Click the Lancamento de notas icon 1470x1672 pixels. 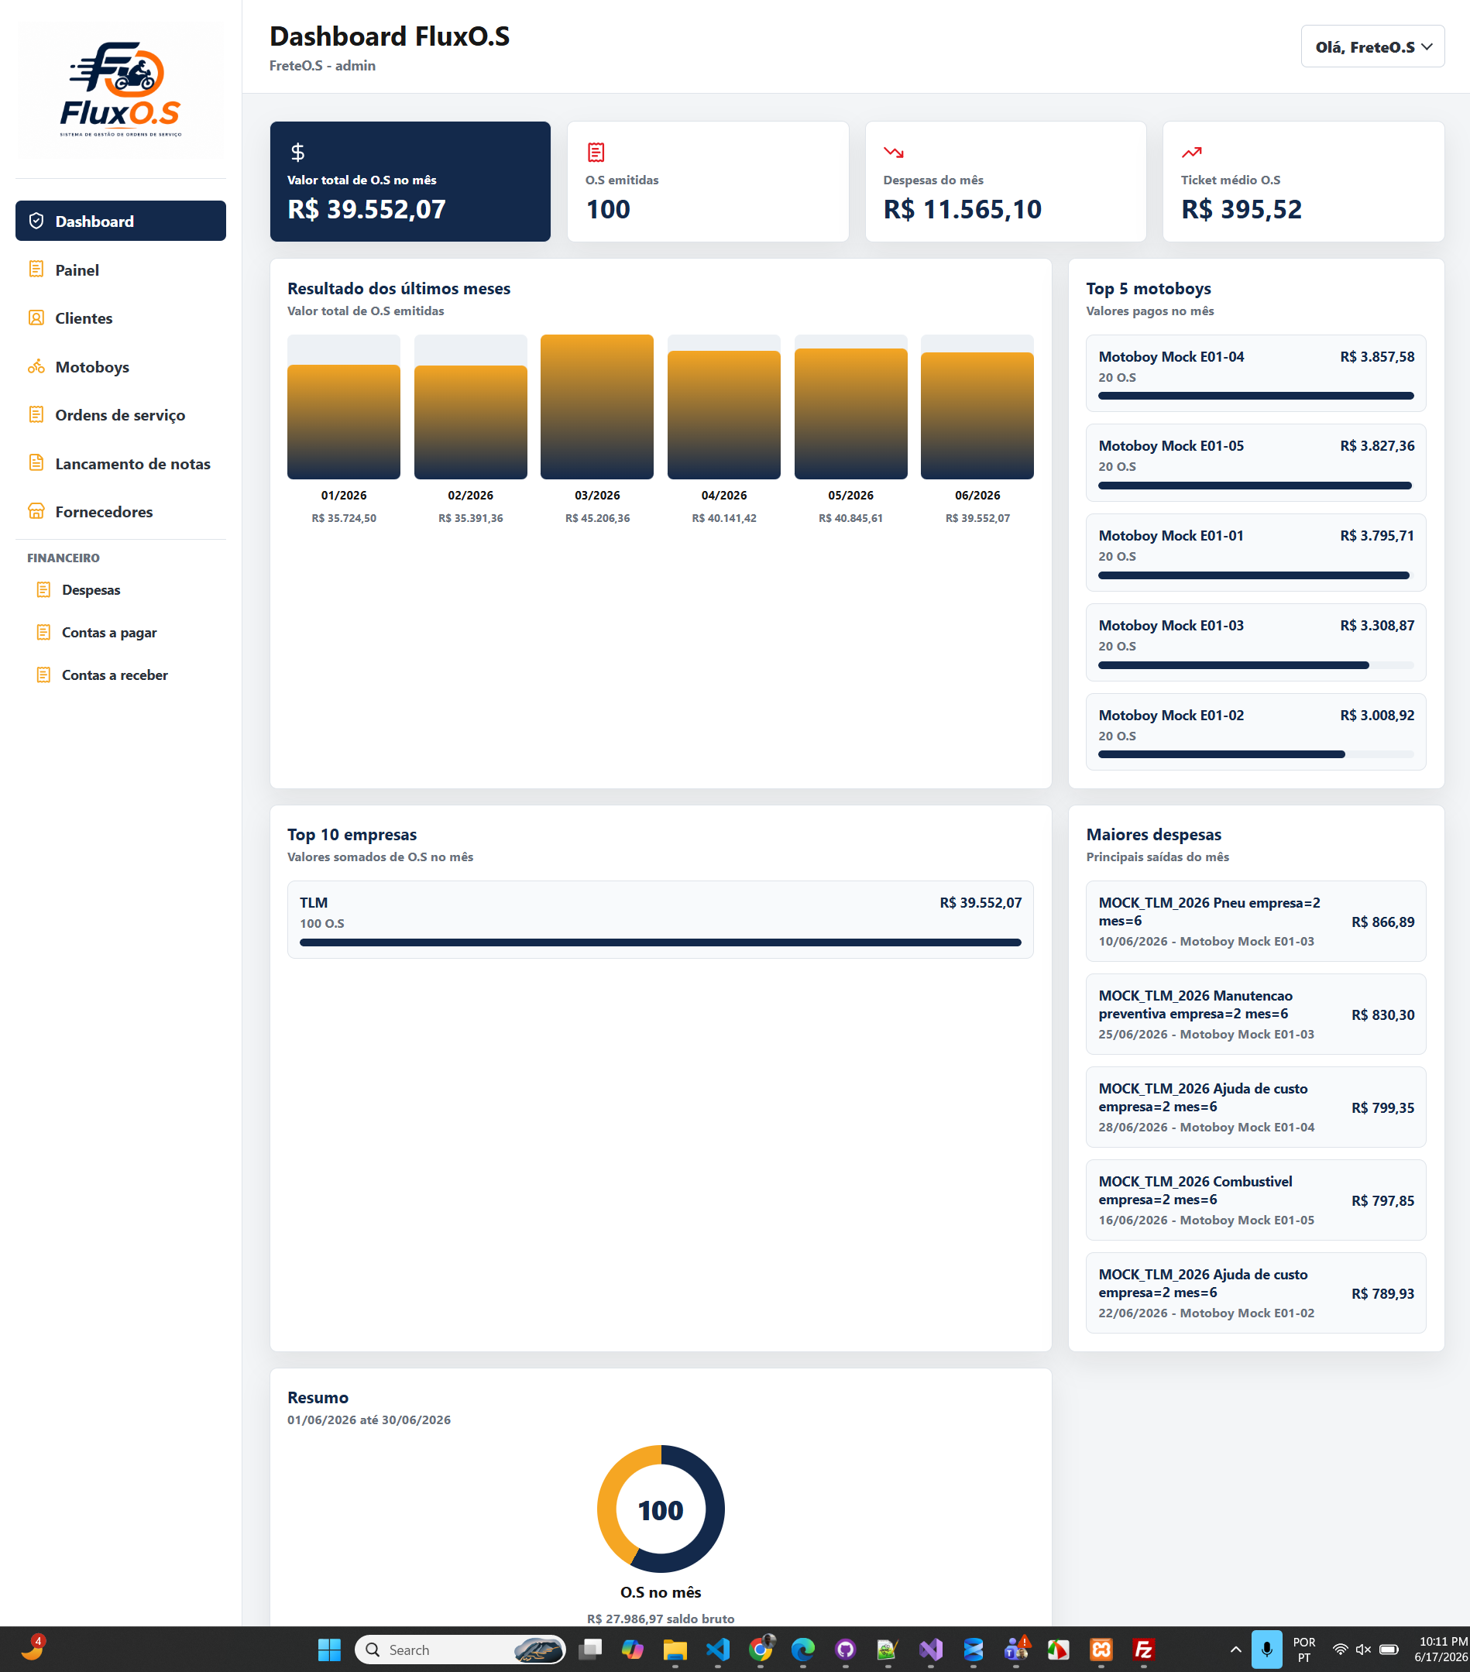coord(36,463)
